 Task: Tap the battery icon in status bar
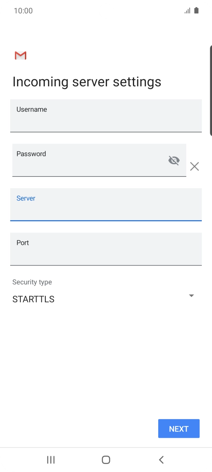[x=195, y=11]
